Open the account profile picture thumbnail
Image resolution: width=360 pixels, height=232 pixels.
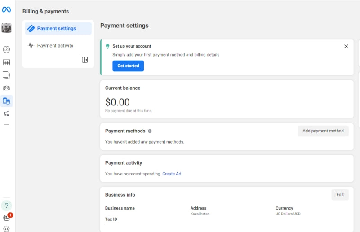[6, 28]
